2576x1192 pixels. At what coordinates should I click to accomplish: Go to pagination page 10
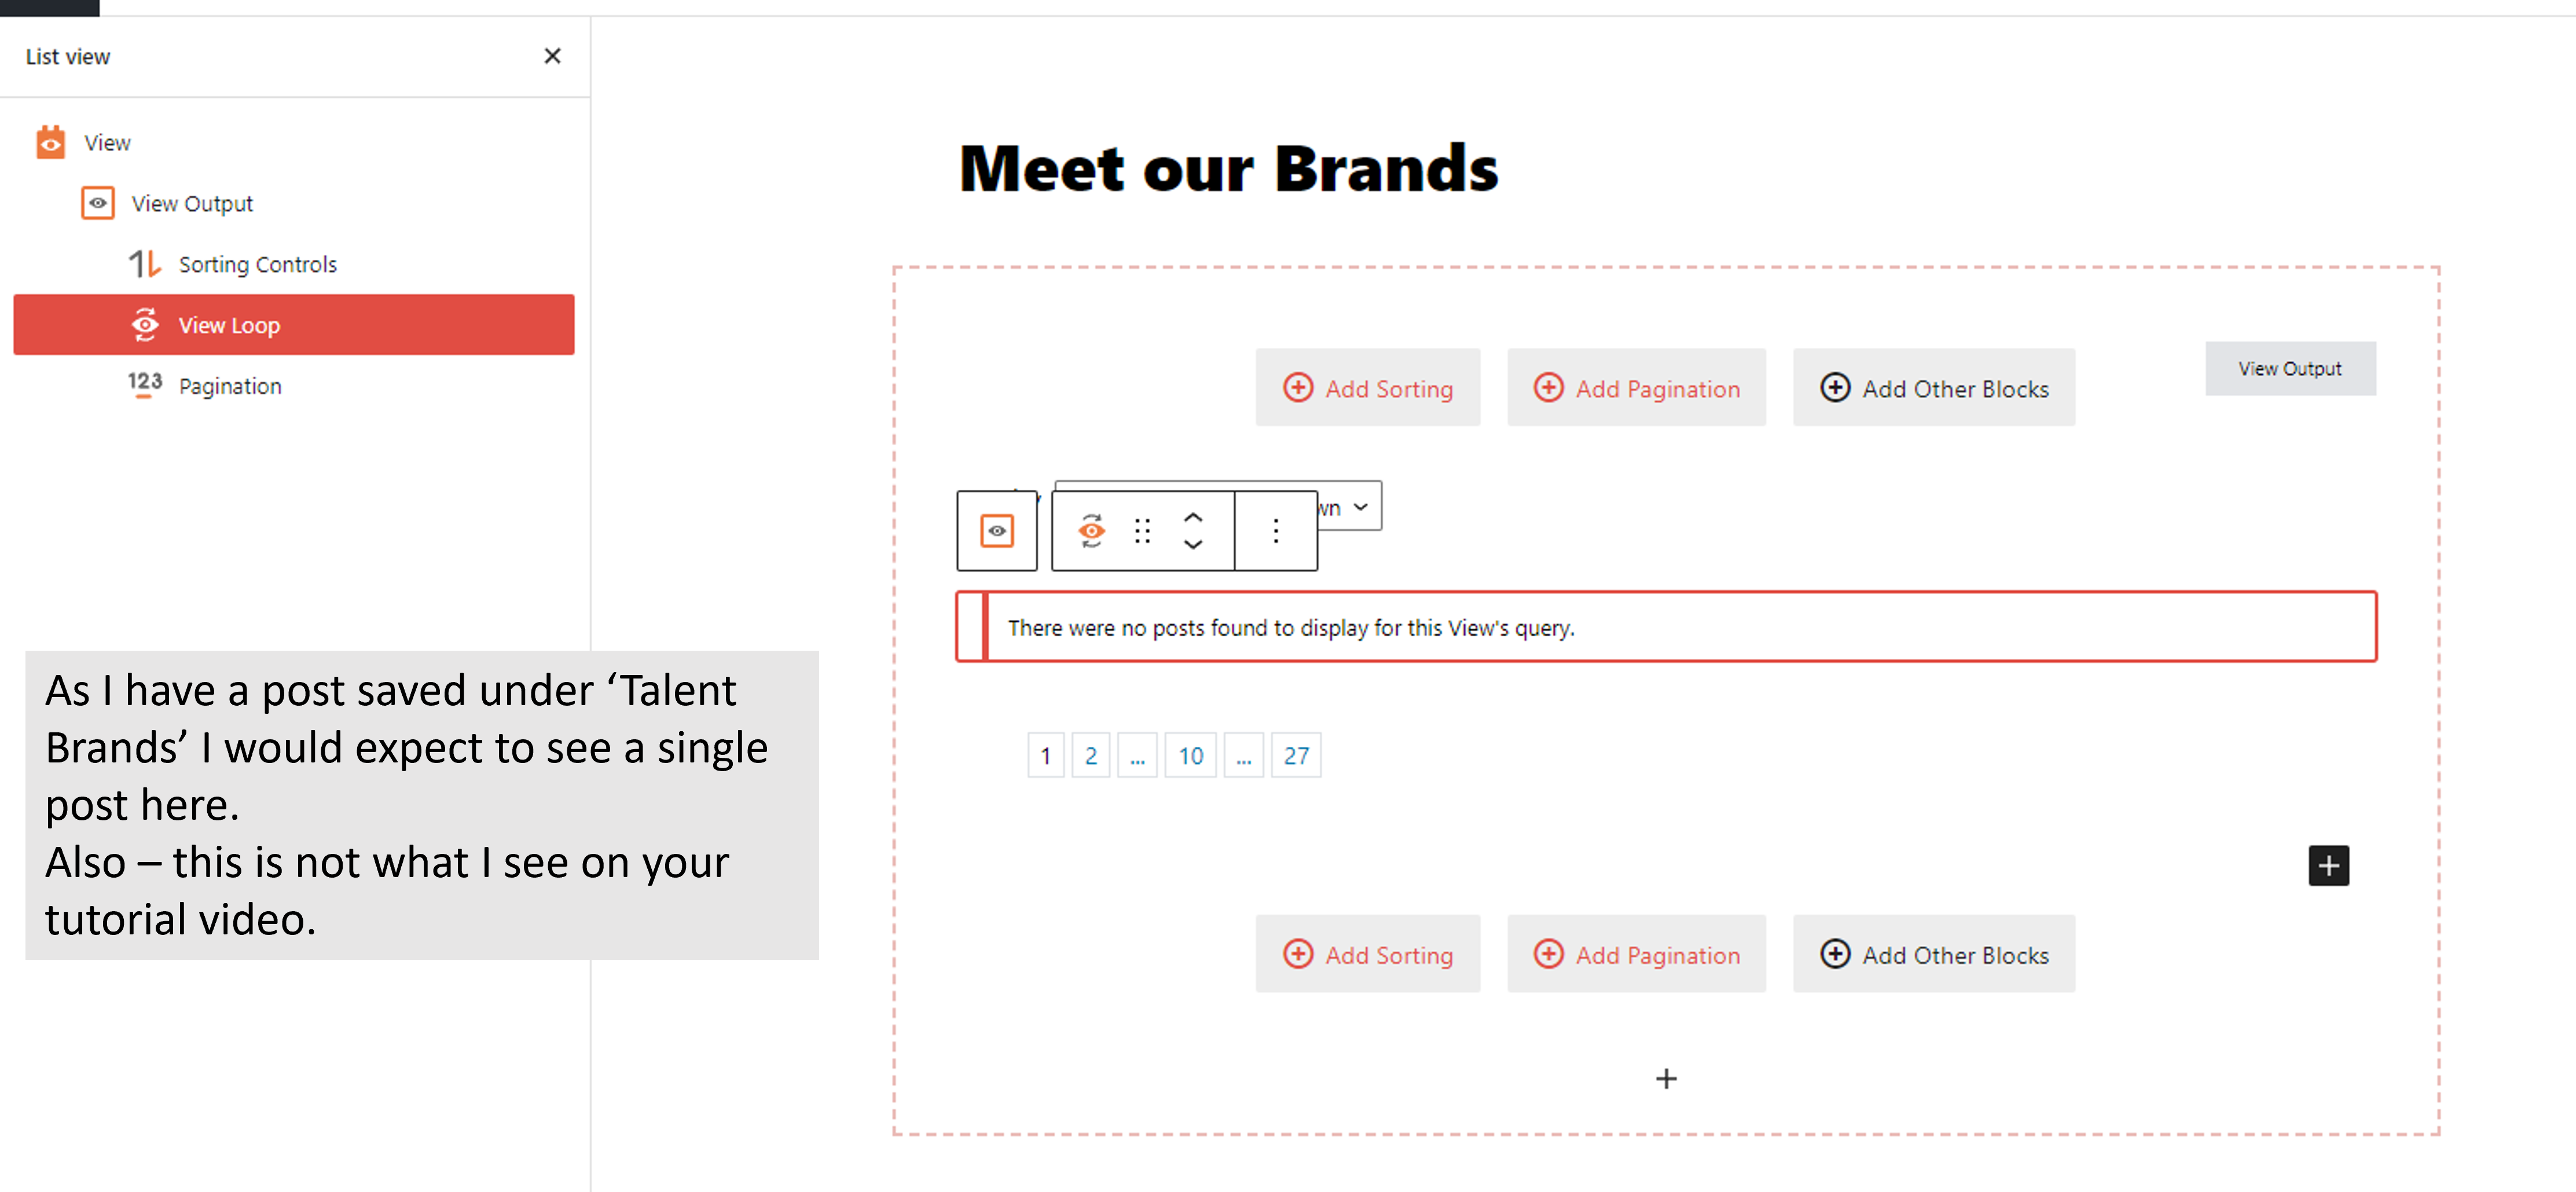point(1190,756)
